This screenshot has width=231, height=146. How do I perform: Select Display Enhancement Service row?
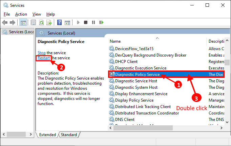coord(166,94)
